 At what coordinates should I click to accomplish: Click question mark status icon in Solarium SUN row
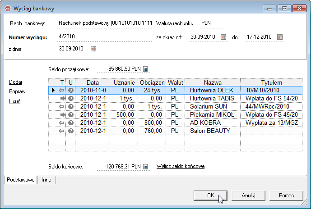pos(70,106)
